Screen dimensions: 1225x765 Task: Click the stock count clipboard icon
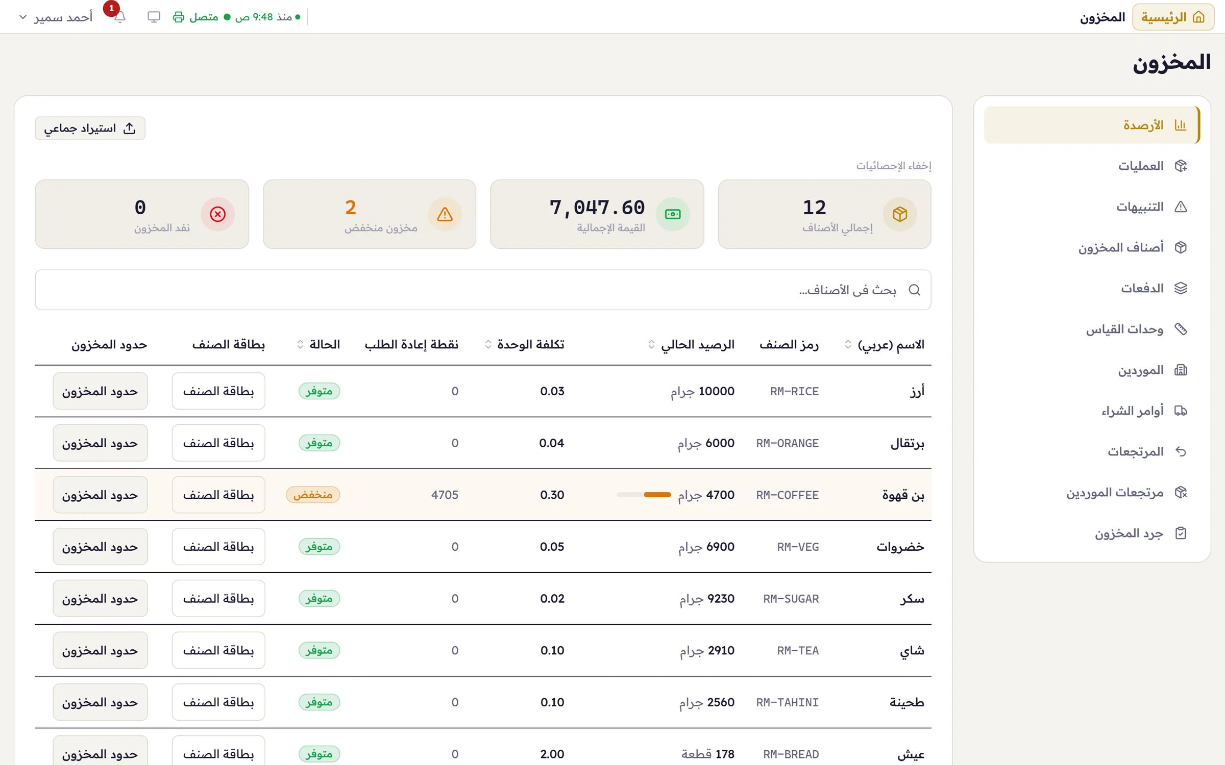click(1181, 533)
